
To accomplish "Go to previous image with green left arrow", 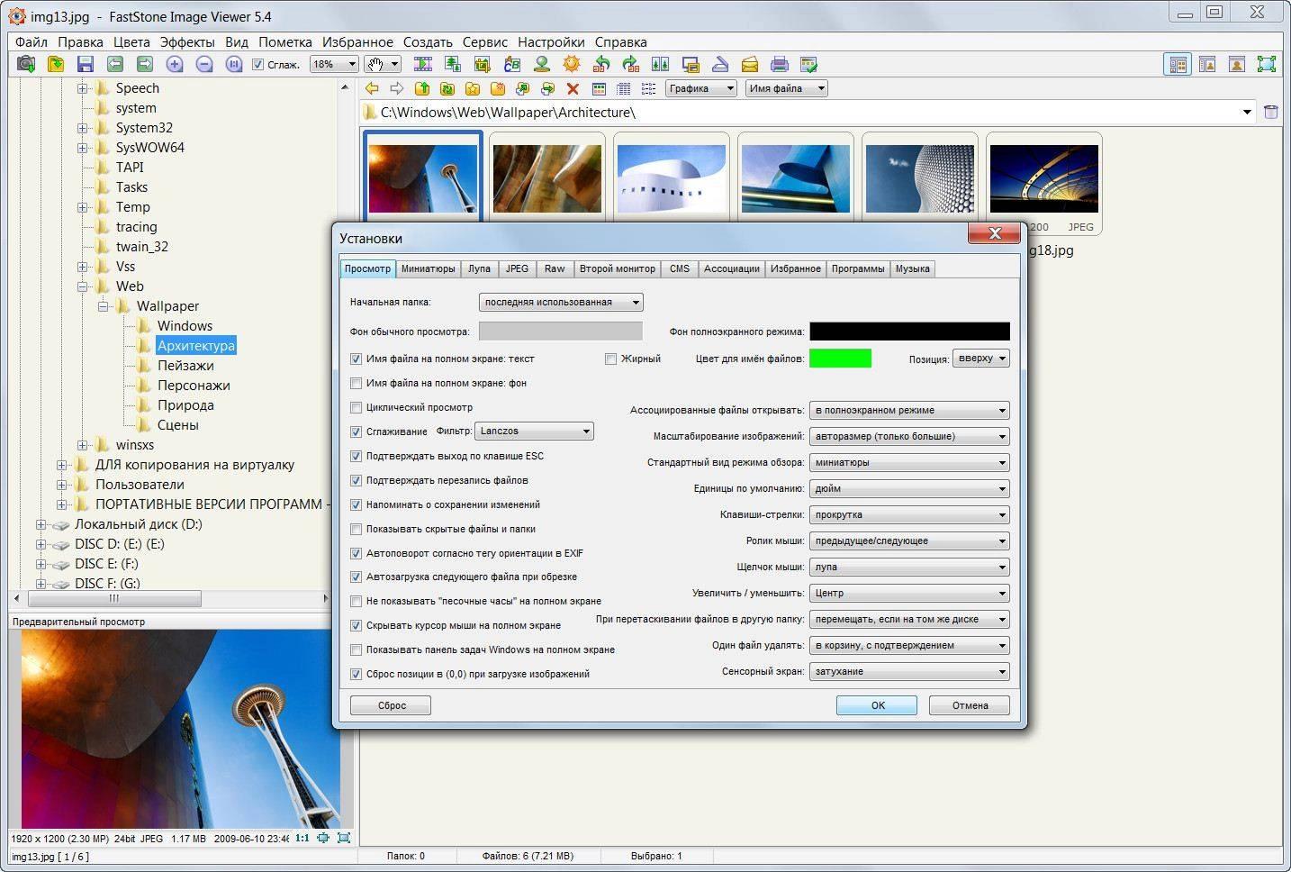I will (x=115, y=64).
